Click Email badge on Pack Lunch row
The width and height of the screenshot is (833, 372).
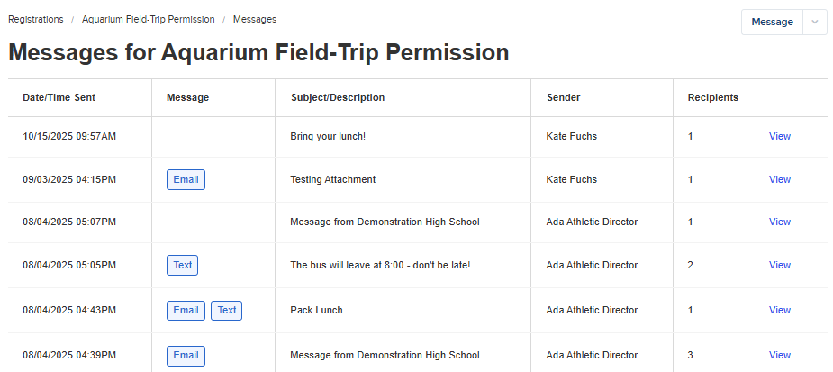(186, 311)
